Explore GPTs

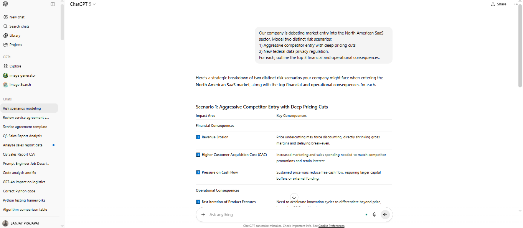pos(15,66)
